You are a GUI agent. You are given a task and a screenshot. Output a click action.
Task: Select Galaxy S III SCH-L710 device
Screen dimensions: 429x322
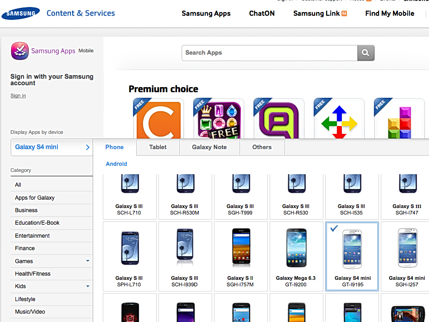[x=129, y=197]
